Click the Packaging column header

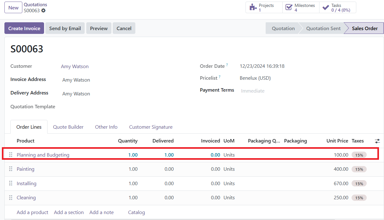pos(295,141)
